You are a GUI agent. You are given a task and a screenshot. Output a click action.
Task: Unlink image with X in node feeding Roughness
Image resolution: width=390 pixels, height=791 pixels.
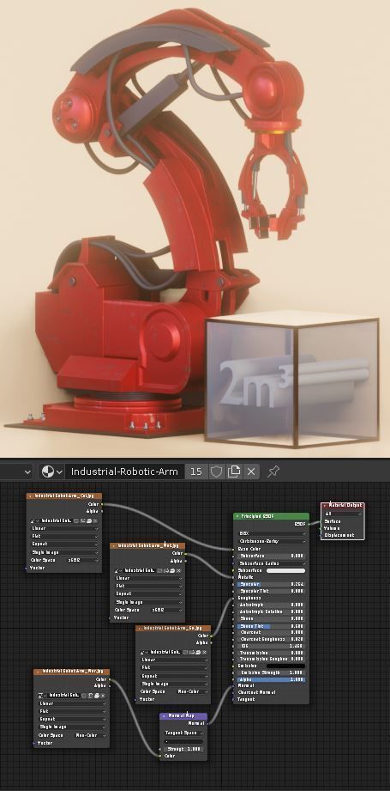point(204,652)
